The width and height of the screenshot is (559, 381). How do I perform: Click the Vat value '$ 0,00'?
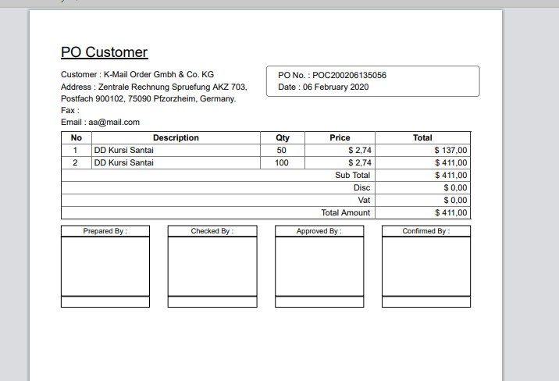click(x=455, y=201)
